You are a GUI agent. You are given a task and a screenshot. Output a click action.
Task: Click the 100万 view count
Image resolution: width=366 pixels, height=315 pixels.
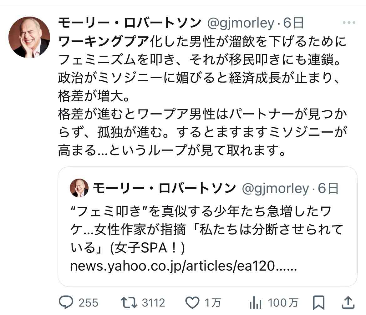point(283,303)
